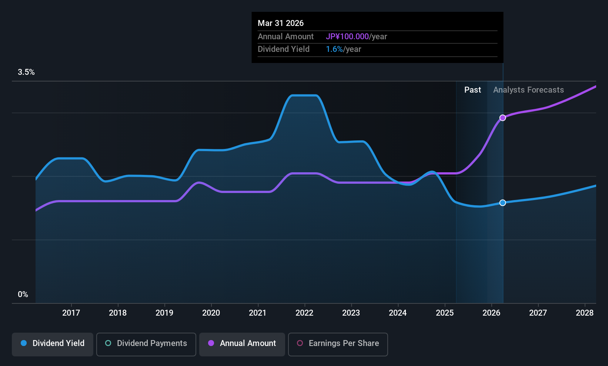The height and width of the screenshot is (366, 608).
Task: Click the Mar 31 2026 tooltip date
Action: tap(281, 23)
